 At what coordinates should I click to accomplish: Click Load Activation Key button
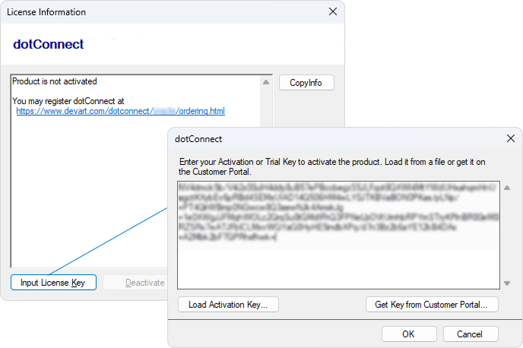tap(228, 305)
